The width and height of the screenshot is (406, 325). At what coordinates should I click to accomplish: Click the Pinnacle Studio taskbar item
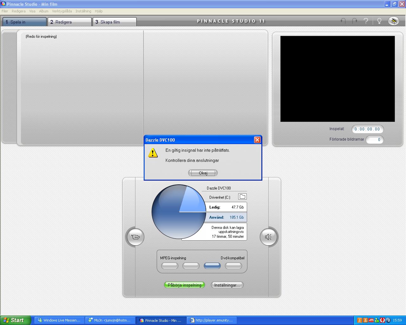point(161,320)
